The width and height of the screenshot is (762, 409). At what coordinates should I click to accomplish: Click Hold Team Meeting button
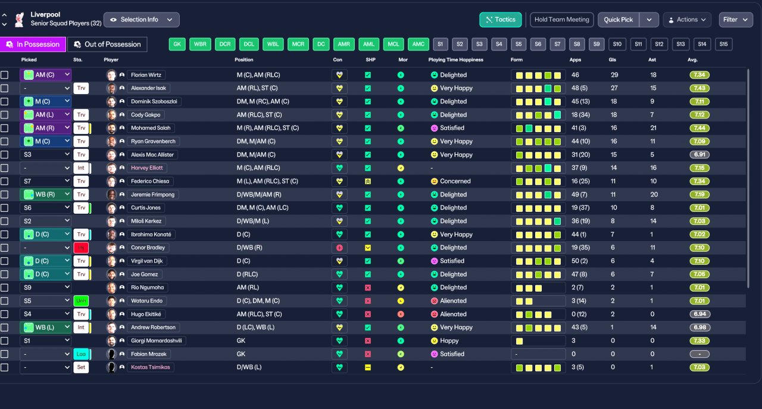pyautogui.click(x=562, y=20)
